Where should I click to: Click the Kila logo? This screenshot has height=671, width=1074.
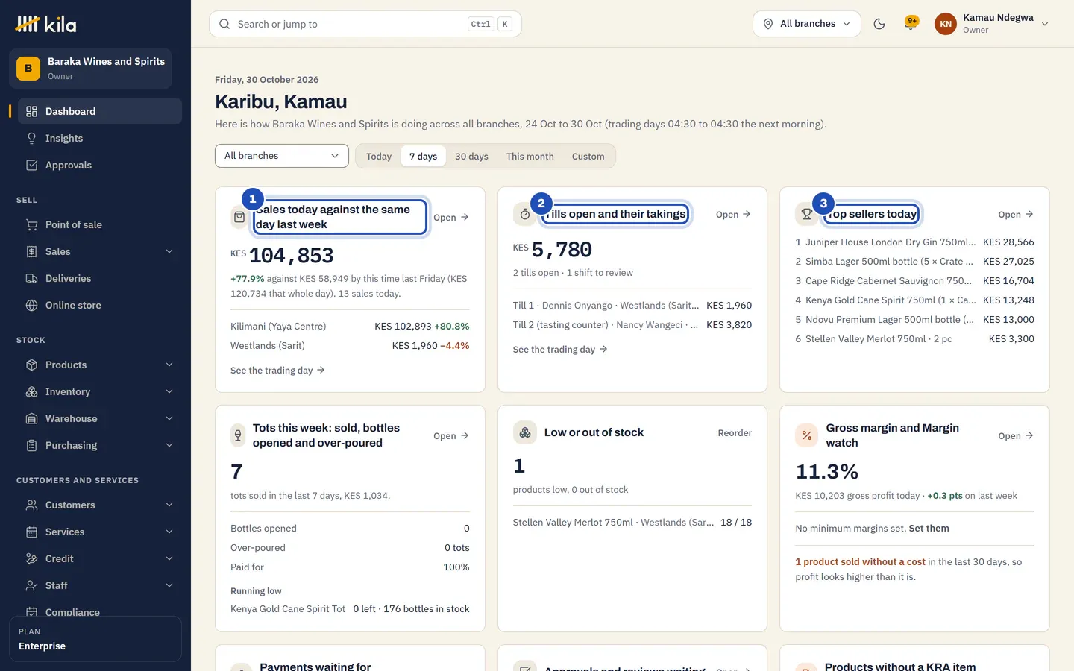pyautogui.click(x=45, y=24)
